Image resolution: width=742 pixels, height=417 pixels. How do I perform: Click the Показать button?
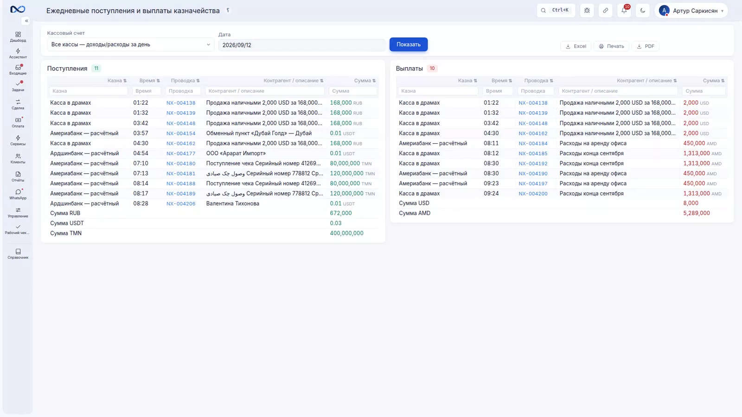coord(409,44)
